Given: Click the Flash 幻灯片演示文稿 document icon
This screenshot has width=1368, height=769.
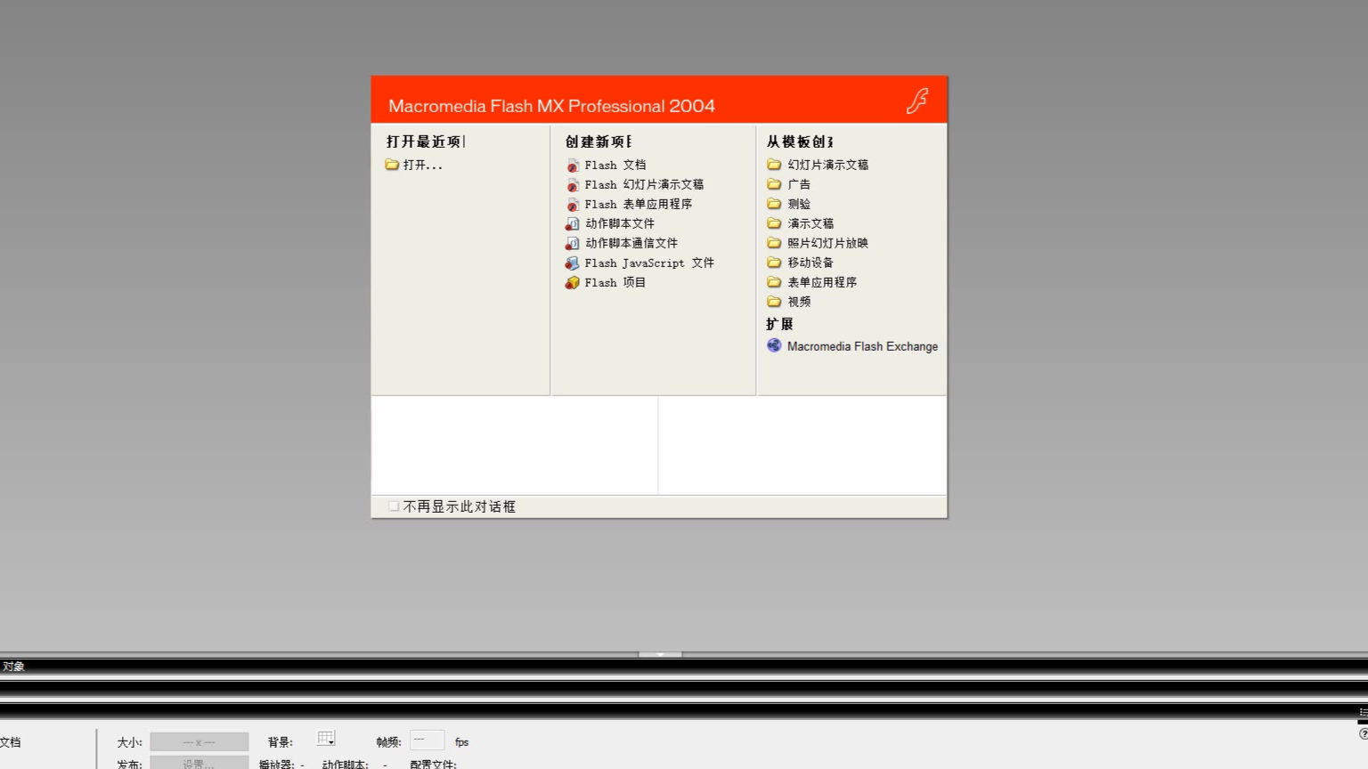Looking at the screenshot, I should [x=573, y=185].
